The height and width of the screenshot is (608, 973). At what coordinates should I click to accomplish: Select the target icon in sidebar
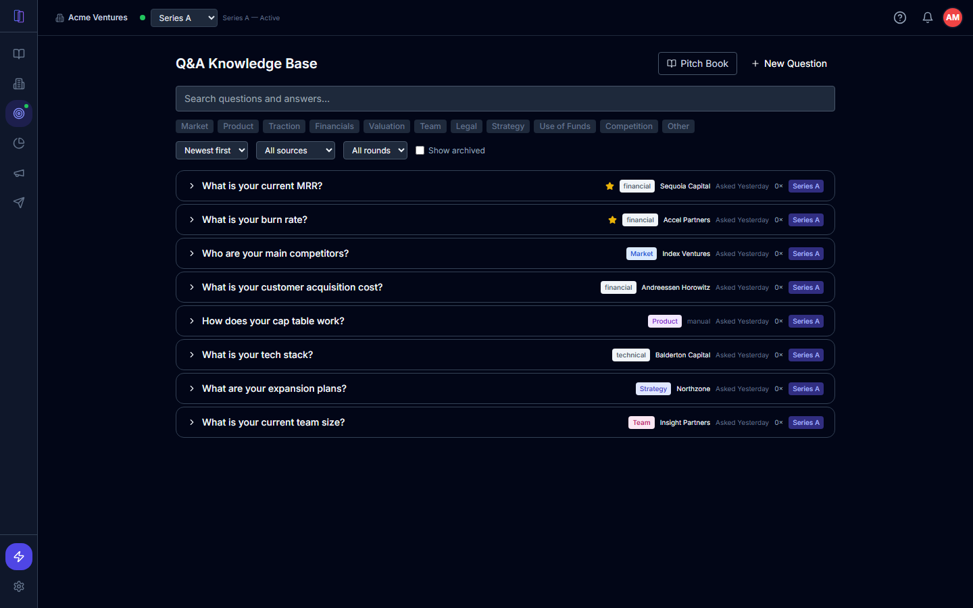tap(19, 113)
